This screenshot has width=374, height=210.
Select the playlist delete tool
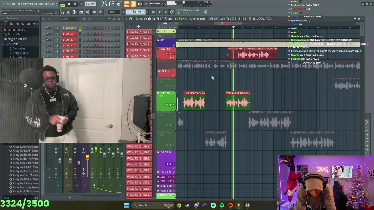pos(145,19)
